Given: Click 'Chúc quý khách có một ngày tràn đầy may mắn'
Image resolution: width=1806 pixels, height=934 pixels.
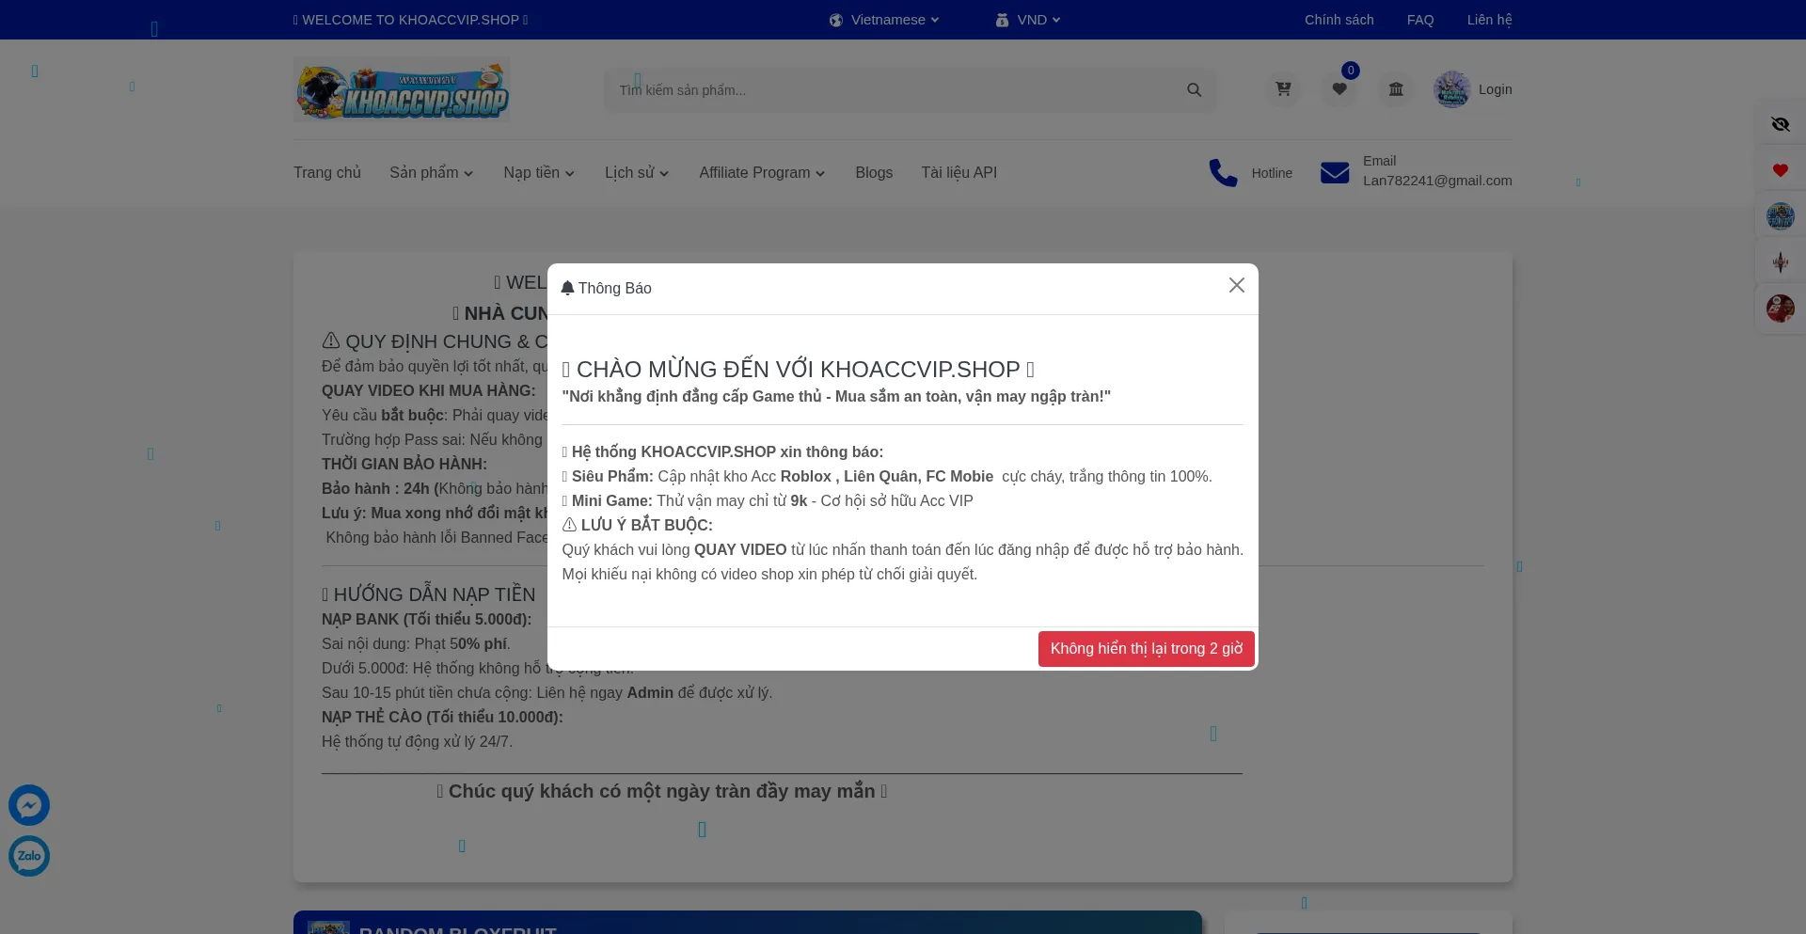Looking at the screenshot, I should pyautogui.click(x=662, y=791).
